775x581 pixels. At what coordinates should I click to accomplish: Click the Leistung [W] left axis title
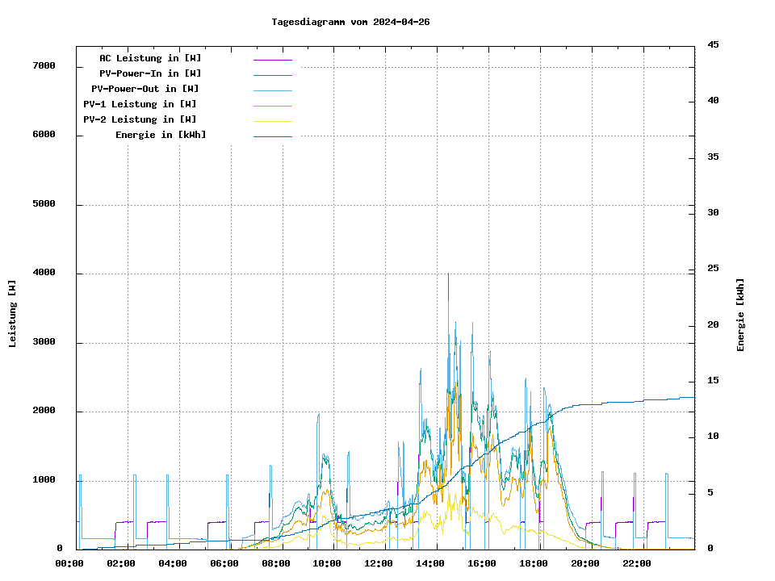tap(13, 313)
